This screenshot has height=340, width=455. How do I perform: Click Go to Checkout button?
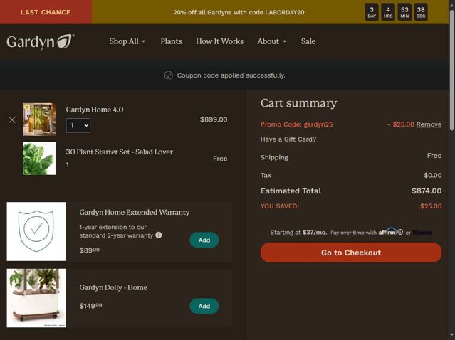351,253
